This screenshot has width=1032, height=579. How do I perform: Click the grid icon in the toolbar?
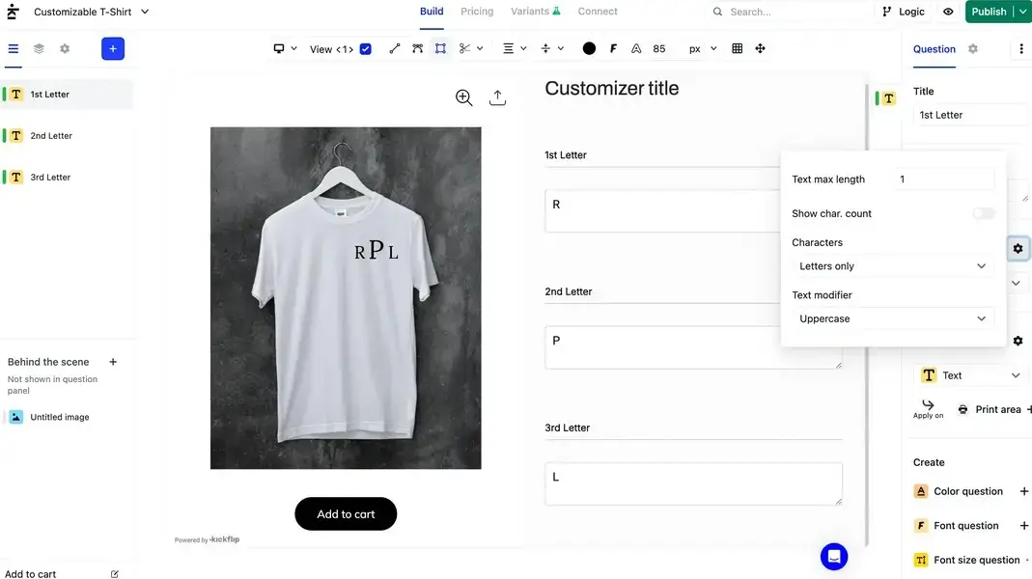pos(737,48)
